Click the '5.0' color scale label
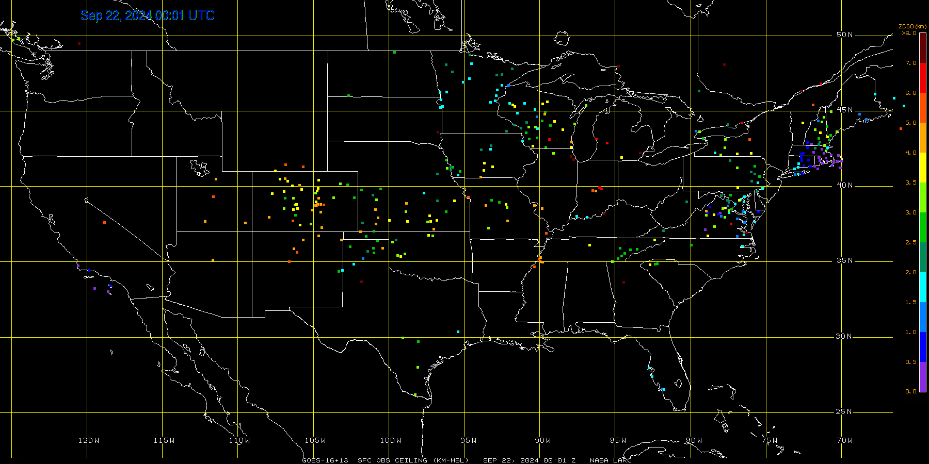 coord(911,123)
